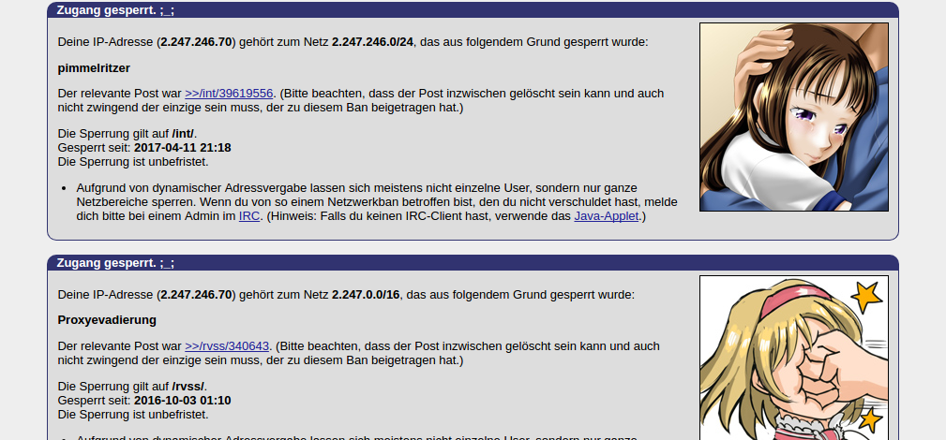This screenshot has height=440, width=946.
Task: Click the board name '/int/' in bold
Action: tap(183, 134)
